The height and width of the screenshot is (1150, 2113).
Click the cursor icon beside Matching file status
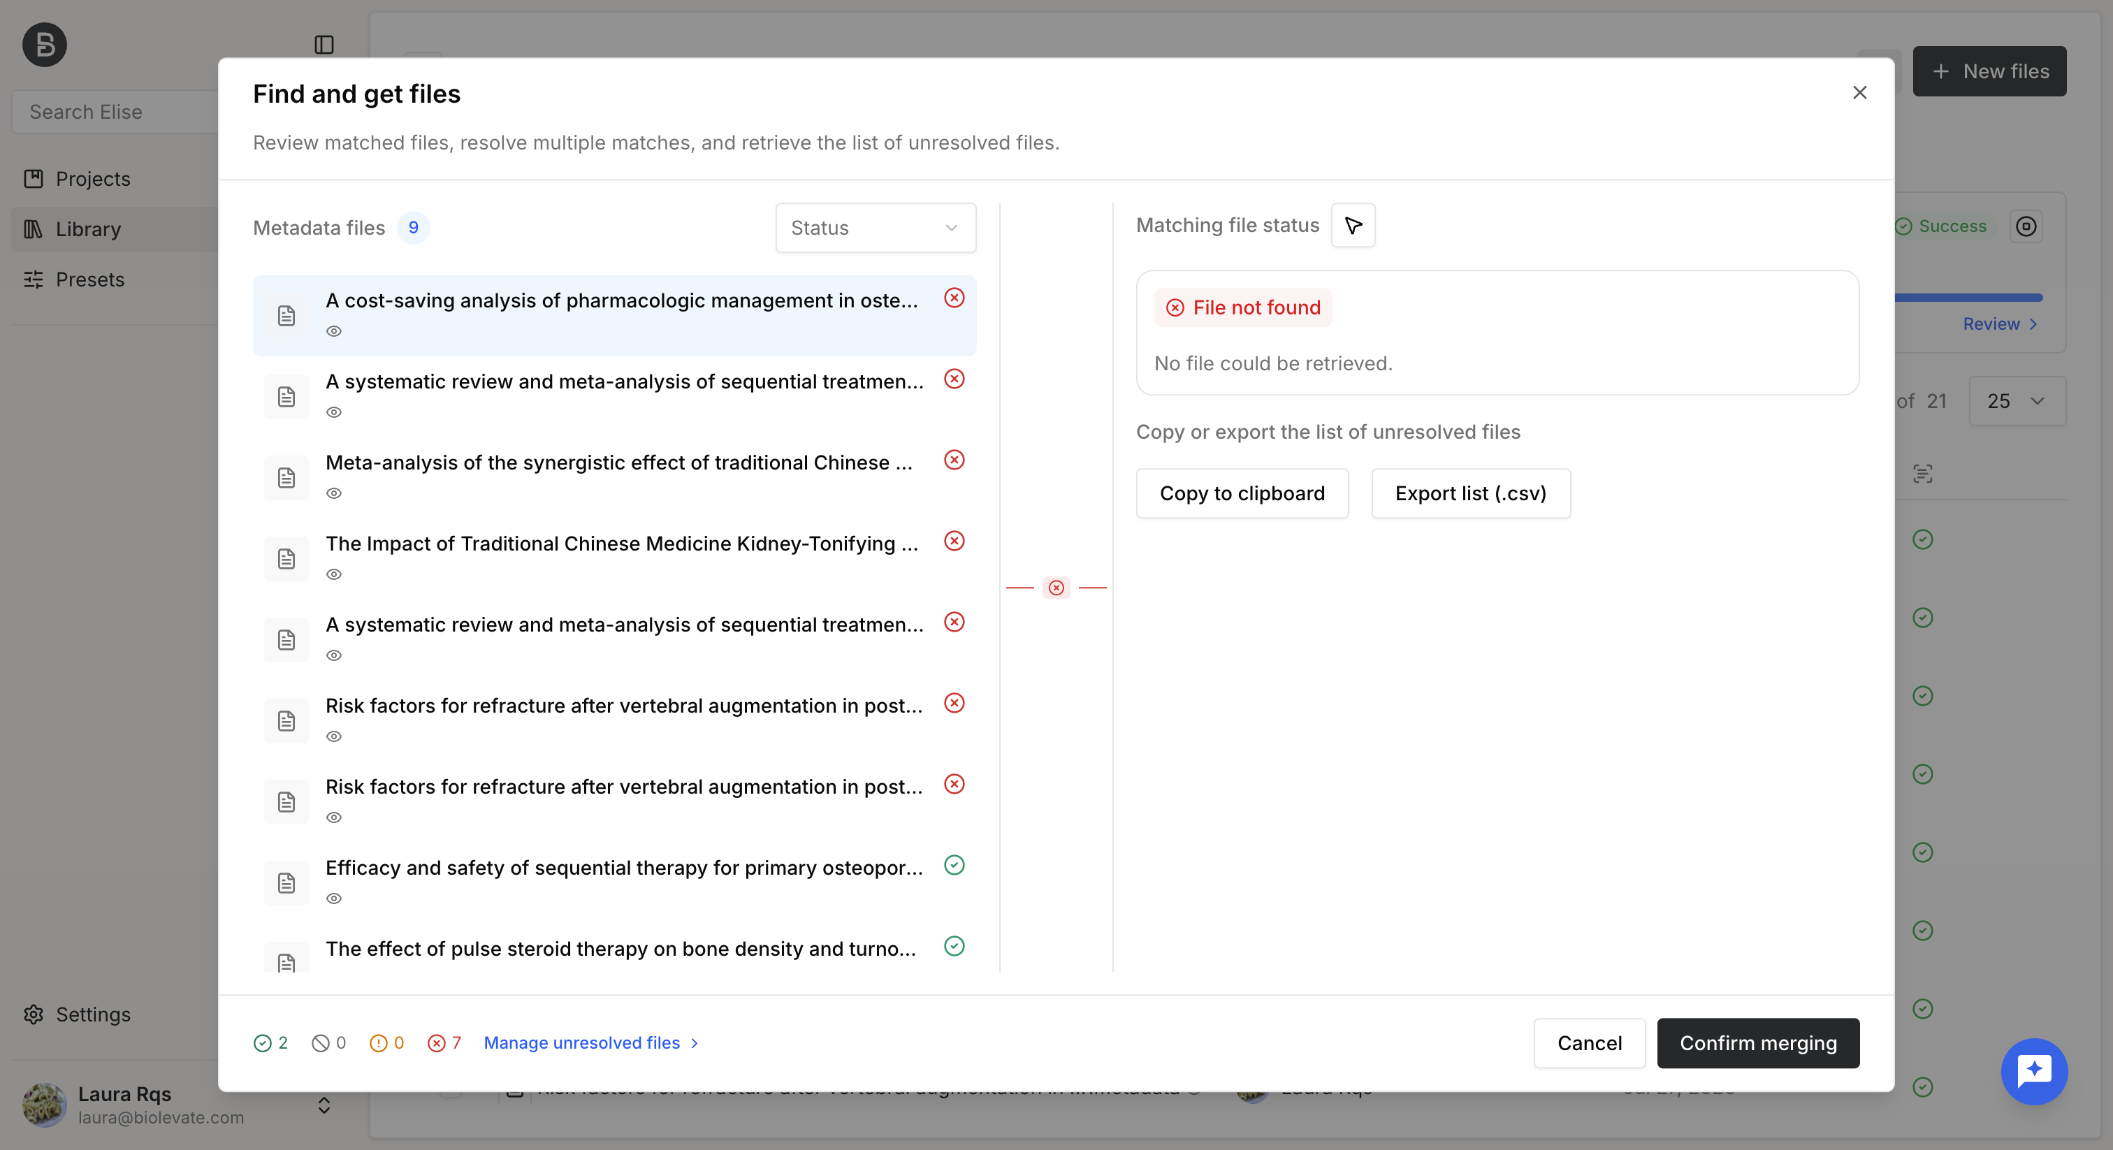click(x=1353, y=226)
